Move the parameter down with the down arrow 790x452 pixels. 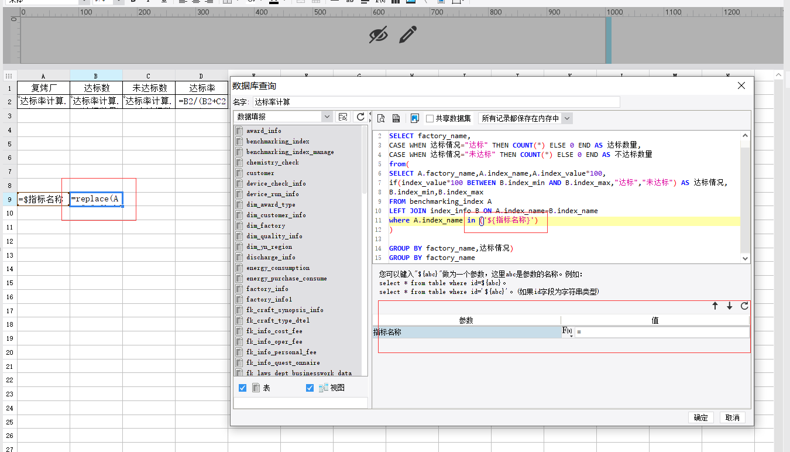(730, 306)
